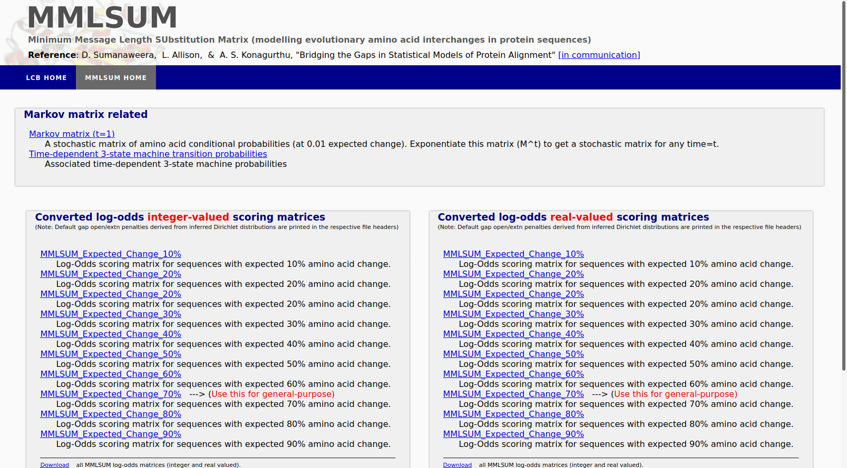Viewport: 847px width, 468px height.
Task: Open Time-dependent 3-state machine transition probabilities link
Action: tap(148, 154)
